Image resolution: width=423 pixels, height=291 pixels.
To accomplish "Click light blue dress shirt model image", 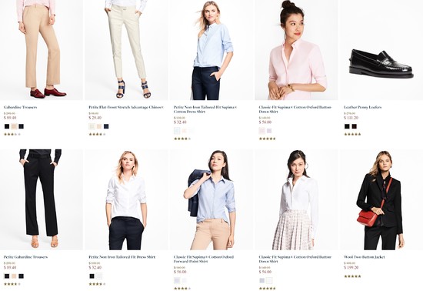I will [x=211, y=50].
